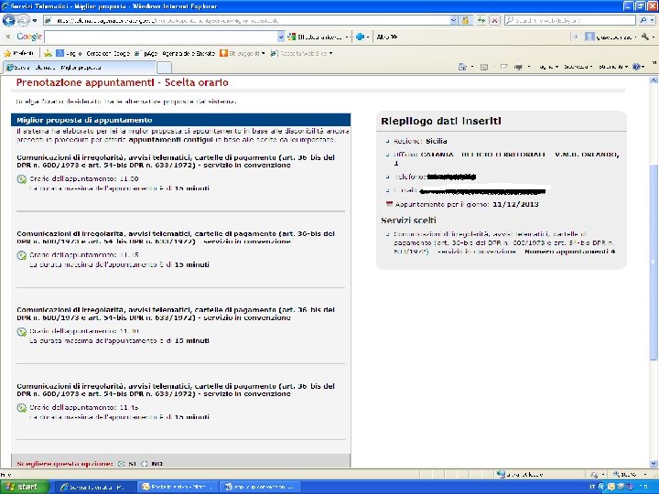Image resolution: width=659 pixels, height=494 pixels.
Task: Click the Google logo on the toolbar
Action: [x=29, y=37]
